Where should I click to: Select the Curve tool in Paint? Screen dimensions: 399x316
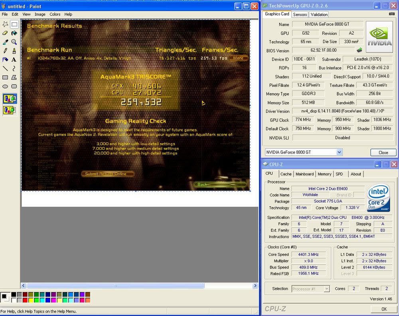[14, 69]
